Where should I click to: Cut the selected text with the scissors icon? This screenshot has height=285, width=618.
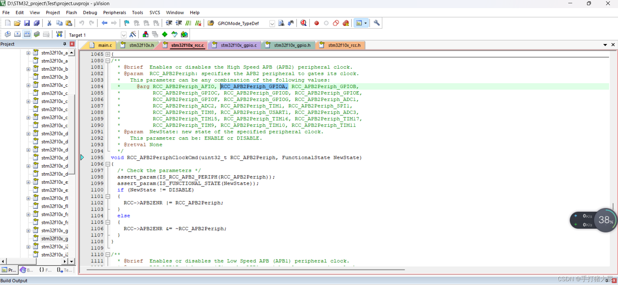point(49,23)
